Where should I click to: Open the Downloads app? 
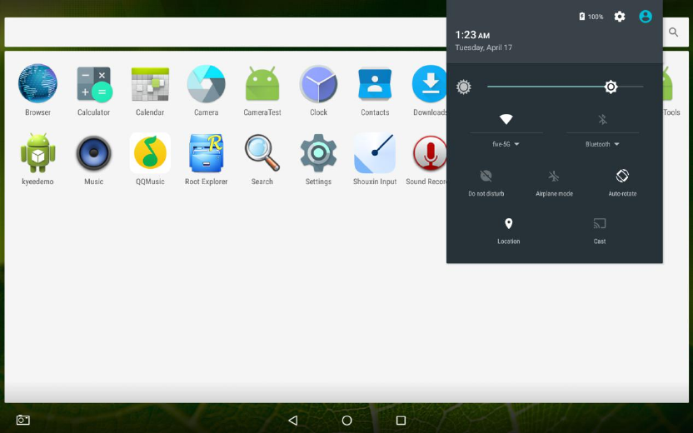tap(430, 84)
